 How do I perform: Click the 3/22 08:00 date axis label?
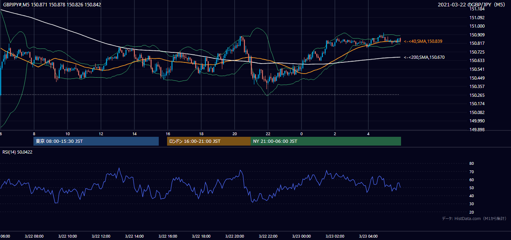point(34,236)
